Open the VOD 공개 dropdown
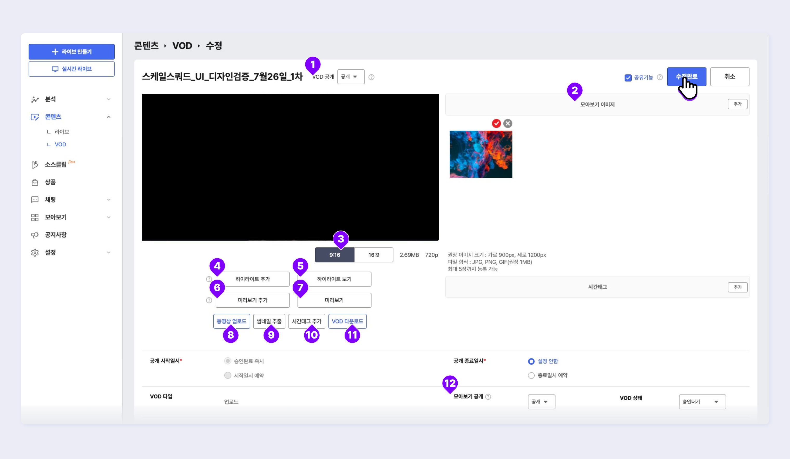This screenshot has height=459, width=790. [x=351, y=77]
